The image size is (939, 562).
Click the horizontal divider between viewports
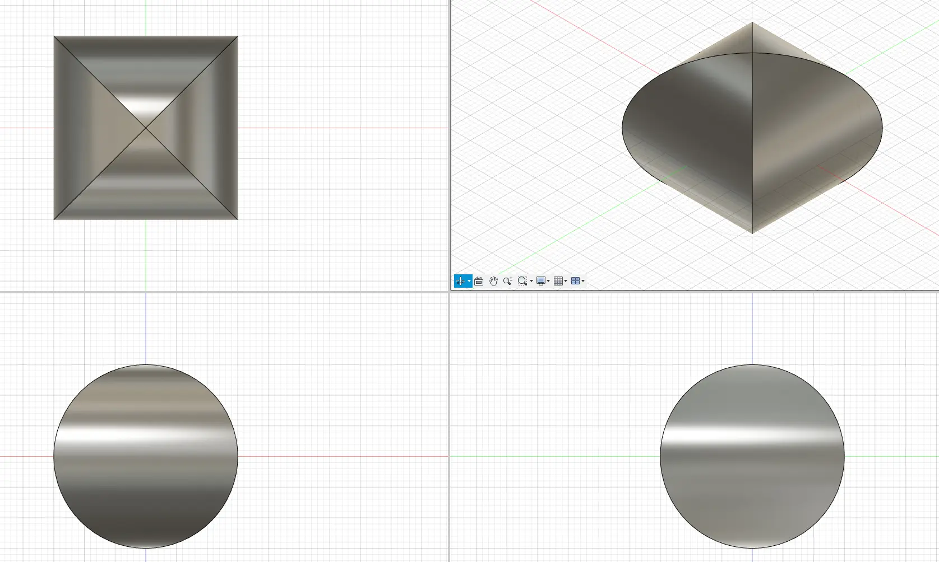pos(224,292)
